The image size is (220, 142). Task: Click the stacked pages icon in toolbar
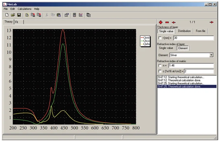click(x=88, y=15)
